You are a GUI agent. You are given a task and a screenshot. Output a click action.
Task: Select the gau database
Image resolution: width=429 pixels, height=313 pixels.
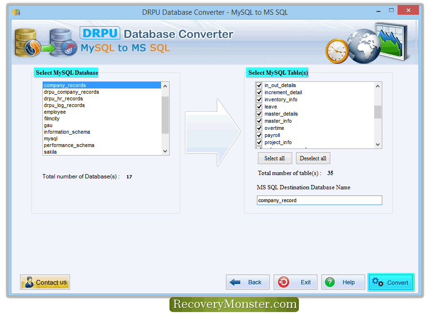click(102, 126)
